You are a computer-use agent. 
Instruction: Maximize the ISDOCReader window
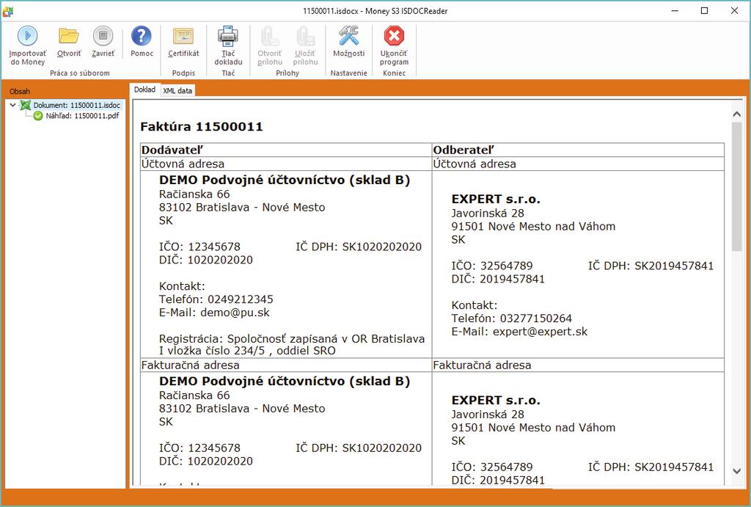(704, 10)
